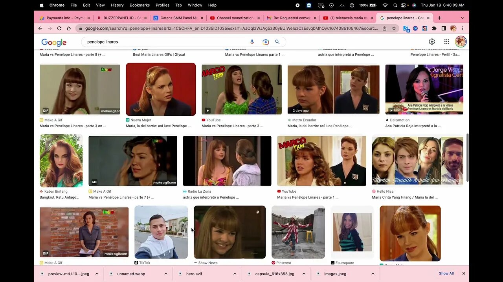Open the Siri icon in menu bar

[414, 5]
